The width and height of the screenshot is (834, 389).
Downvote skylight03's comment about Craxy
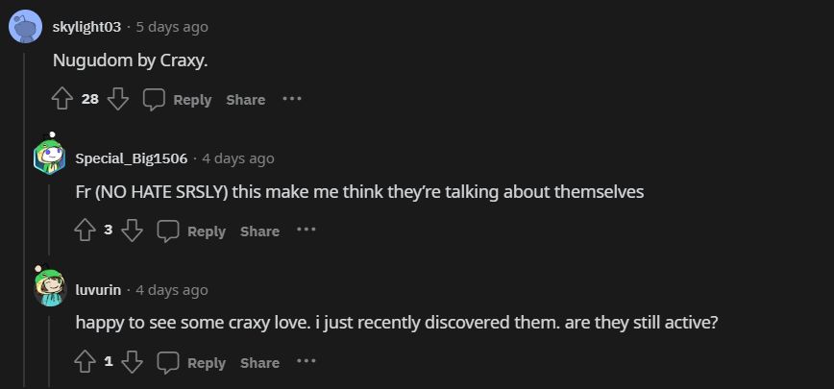pyautogui.click(x=118, y=99)
